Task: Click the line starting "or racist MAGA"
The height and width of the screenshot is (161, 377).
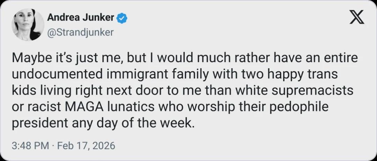Action: [x=170, y=106]
